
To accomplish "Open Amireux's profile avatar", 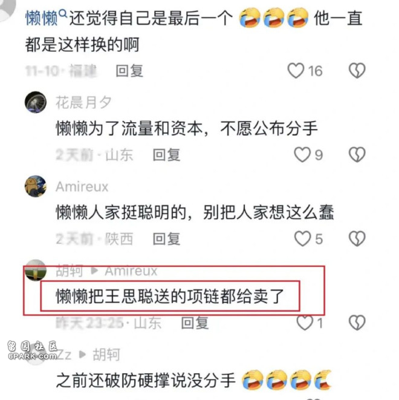I will [36, 186].
